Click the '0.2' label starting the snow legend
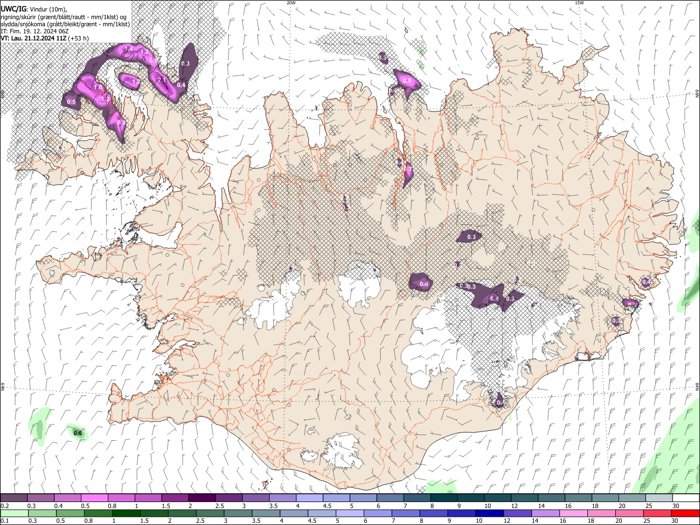 click(x=5, y=506)
